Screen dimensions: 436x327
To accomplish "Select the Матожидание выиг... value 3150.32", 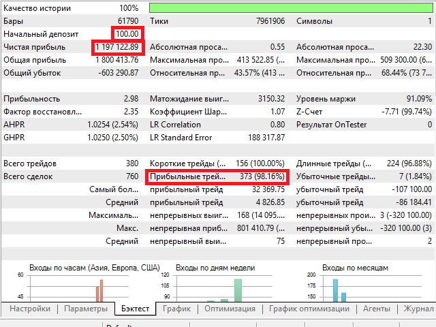I will [271, 98].
